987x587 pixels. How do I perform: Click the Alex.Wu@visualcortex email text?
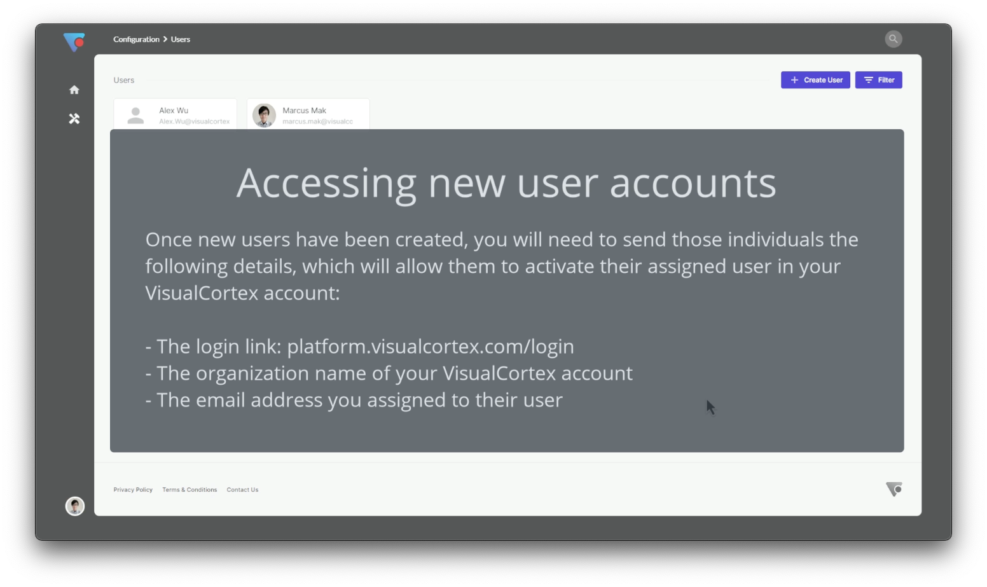coord(195,121)
